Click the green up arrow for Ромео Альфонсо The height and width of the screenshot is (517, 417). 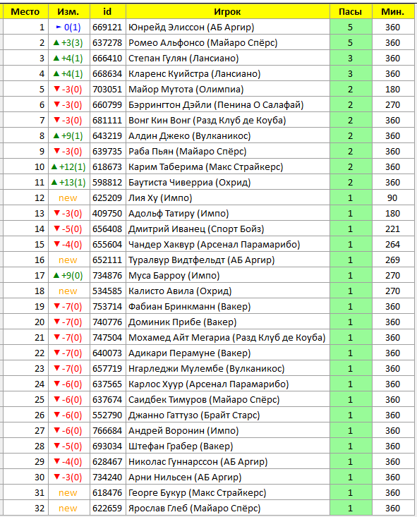pyautogui.click(x=56, y=42)
